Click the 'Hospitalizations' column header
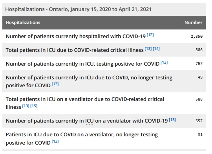212x154 pixels. click(23, 22)
